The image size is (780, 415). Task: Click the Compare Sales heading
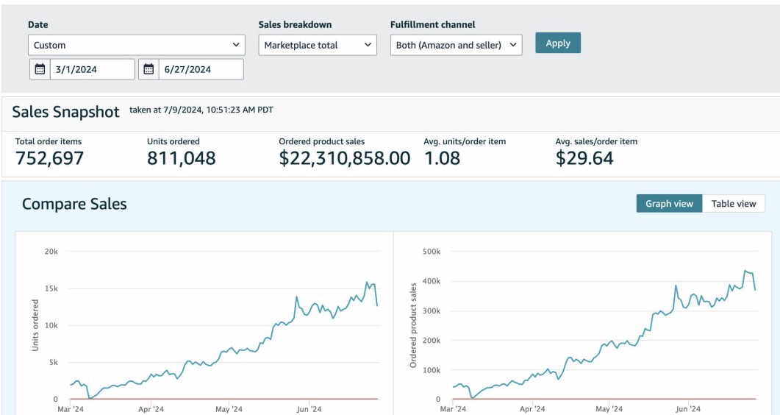[x=74, y=205]
